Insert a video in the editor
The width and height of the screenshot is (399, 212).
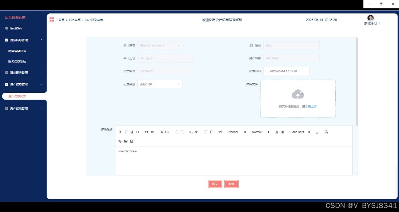tap(132, 141)
